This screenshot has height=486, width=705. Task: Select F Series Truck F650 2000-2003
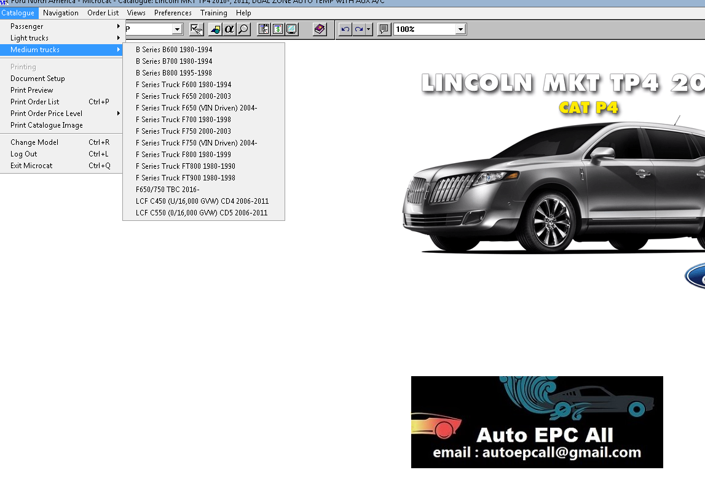[203, 96]
